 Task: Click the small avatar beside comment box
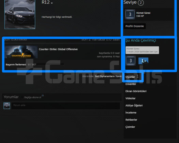[7, 106]
